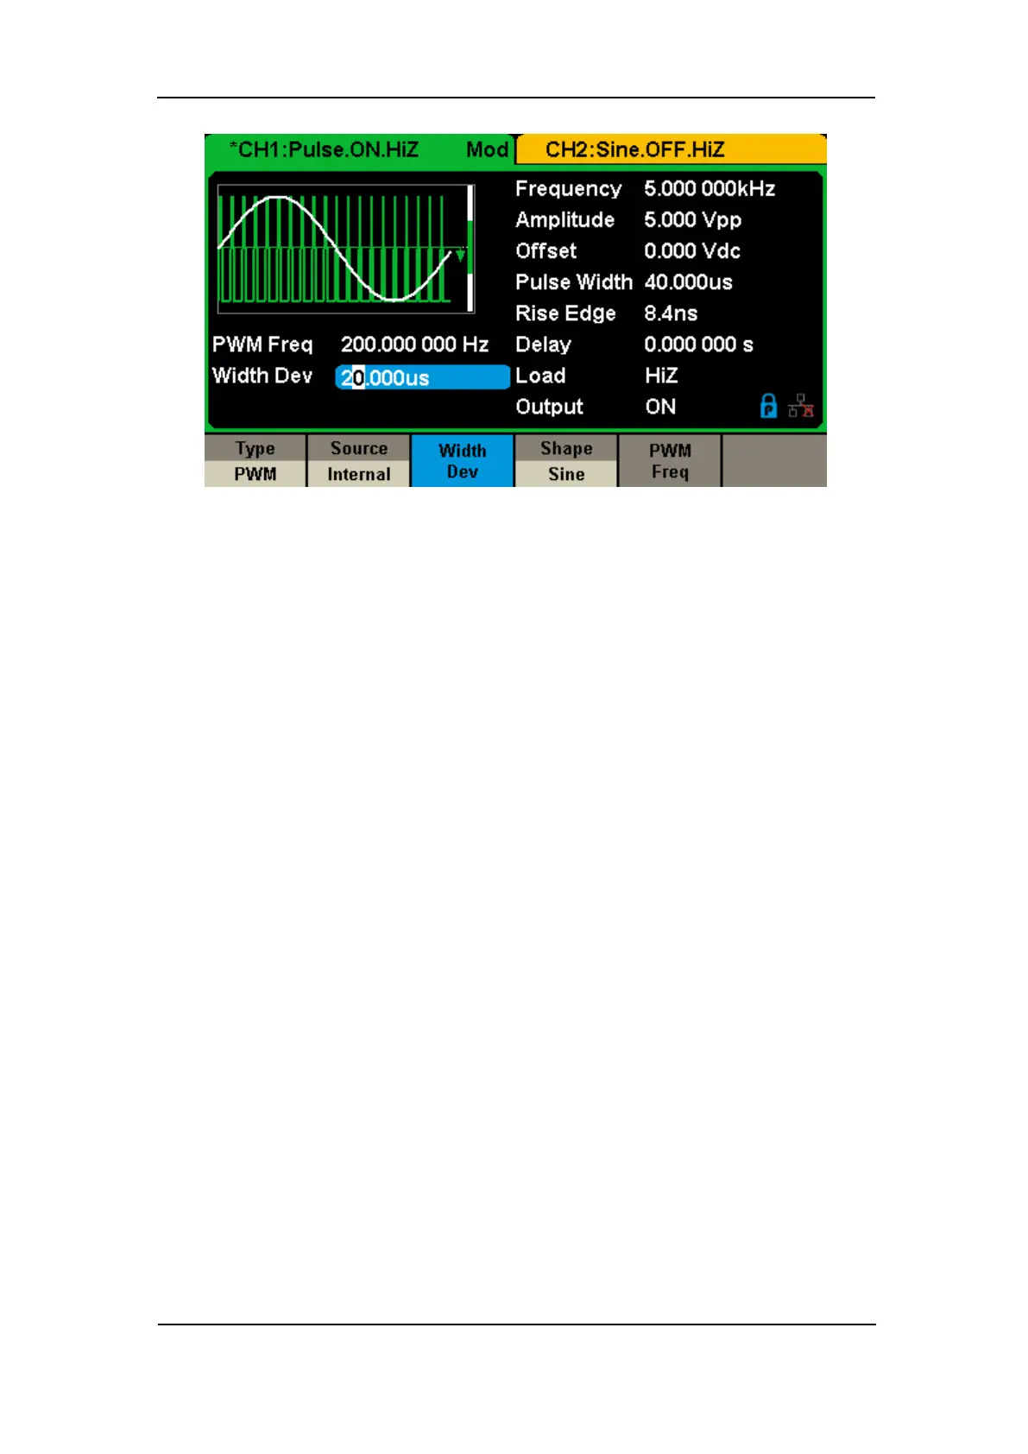Viewport: 1028px width, 1454px height.
Task: Click the Pulse Width value 40.000us
Action: 688,282
